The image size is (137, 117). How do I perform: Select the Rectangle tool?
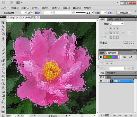point(3,50)
